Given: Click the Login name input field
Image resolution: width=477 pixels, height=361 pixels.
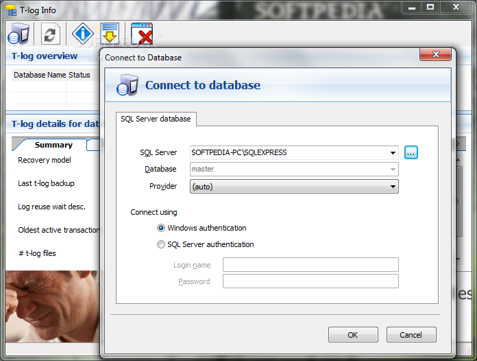Looking at the screenshot, I should click(x=310, y=264).
